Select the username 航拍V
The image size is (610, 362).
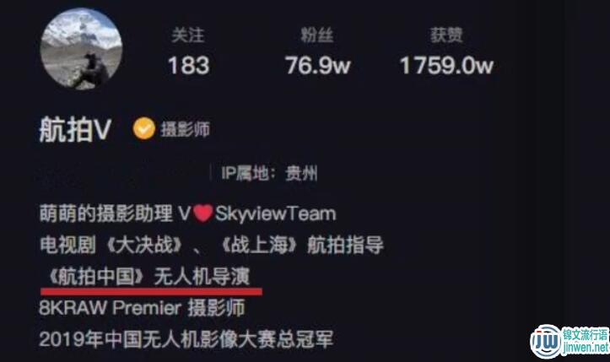75,130
